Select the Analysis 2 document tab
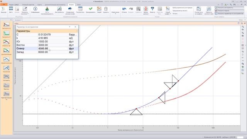Viewport: 247px width, 139px height. pyautogui.click(x=18, y=20)
